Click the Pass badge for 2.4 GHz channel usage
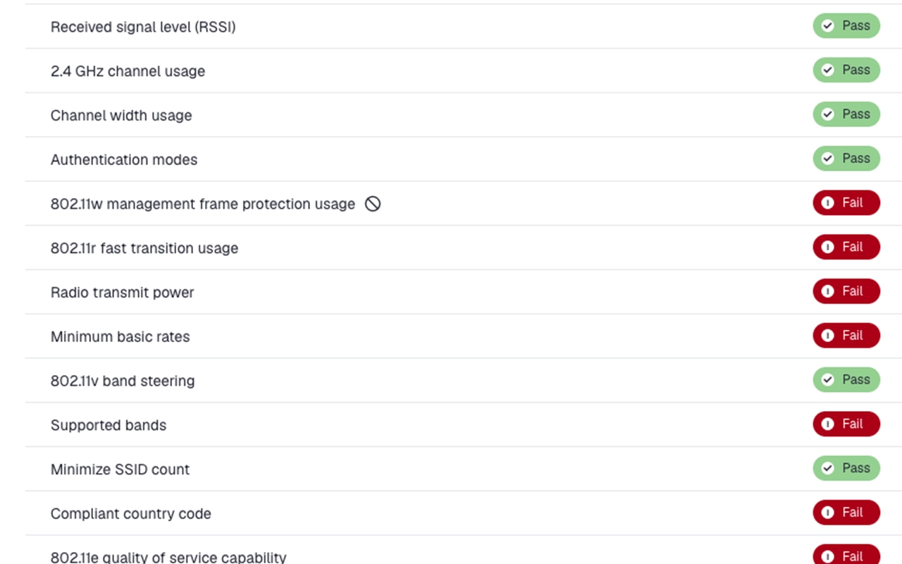The image size is (902, 564). tap(846, 70)
